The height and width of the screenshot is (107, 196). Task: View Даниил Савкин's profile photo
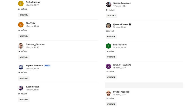[x=108, y=26]
